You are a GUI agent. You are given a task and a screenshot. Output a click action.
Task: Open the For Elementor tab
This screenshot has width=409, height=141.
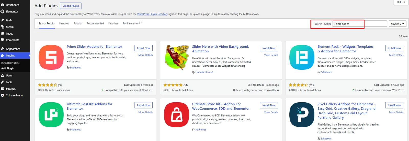tap(132, 23)
